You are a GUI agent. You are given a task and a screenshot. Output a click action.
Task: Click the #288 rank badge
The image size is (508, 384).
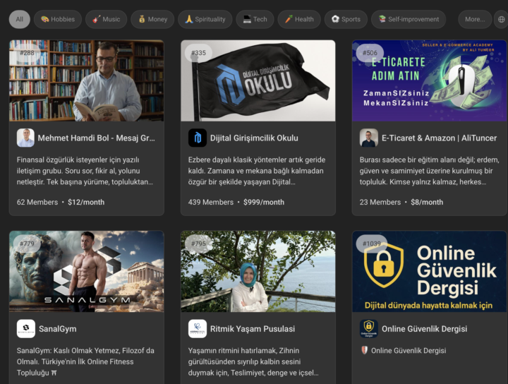(x=27, y=52)
